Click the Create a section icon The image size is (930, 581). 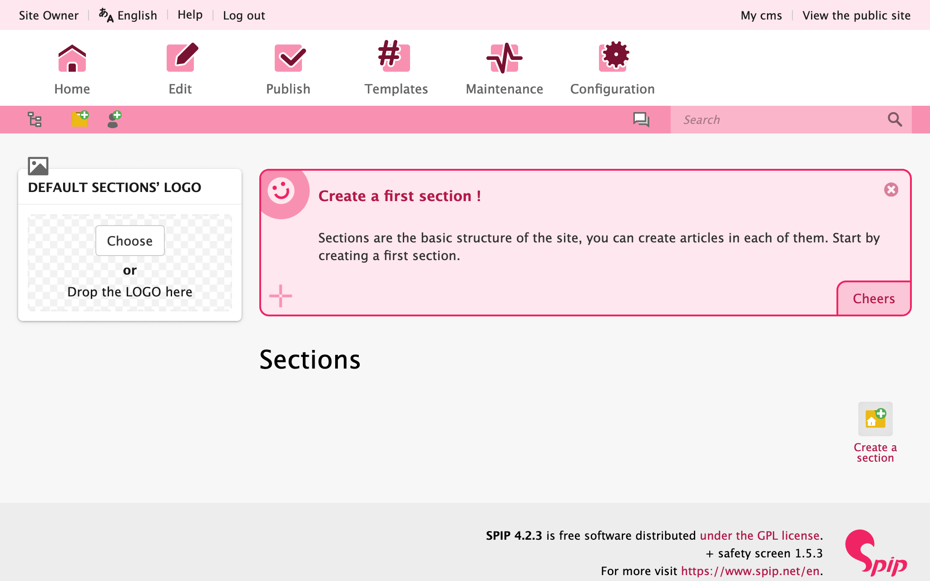[x=875, y=419]
